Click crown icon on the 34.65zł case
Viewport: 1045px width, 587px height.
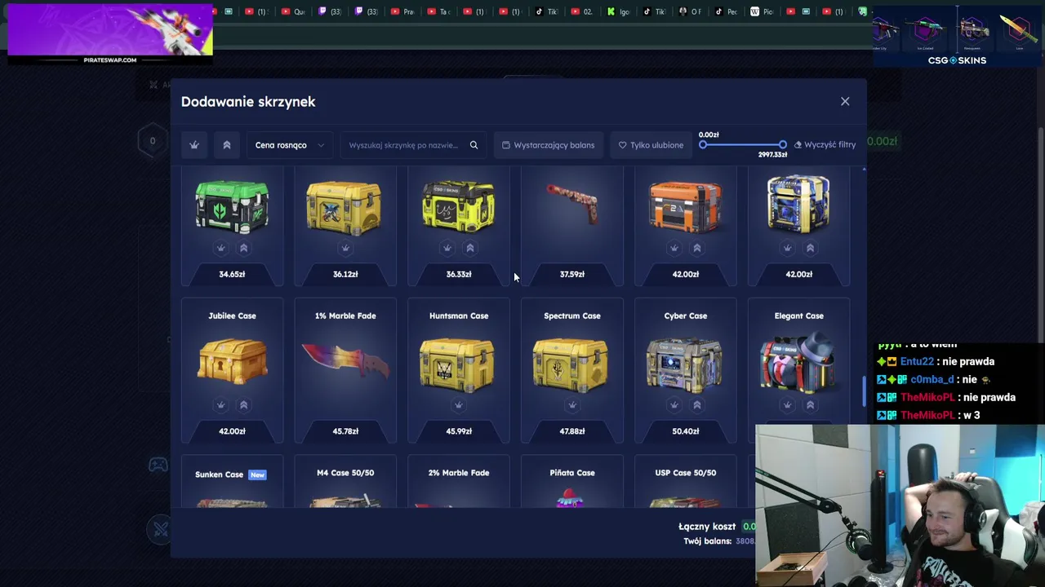(x=220, y=248)
